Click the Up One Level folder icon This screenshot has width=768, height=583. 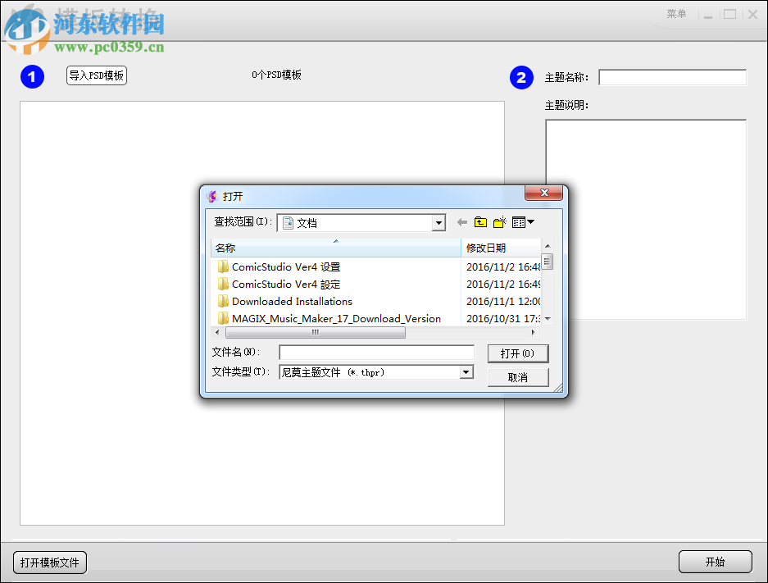click(480, 221)
